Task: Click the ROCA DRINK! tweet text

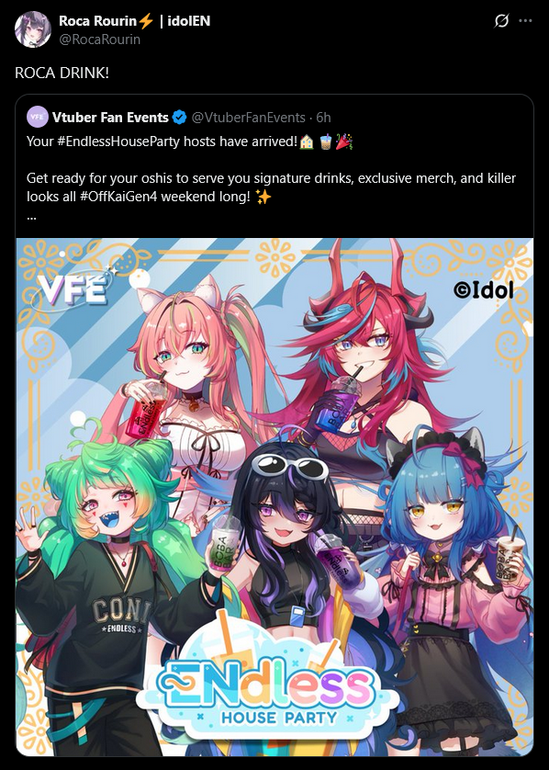Action: click(62, 73)
